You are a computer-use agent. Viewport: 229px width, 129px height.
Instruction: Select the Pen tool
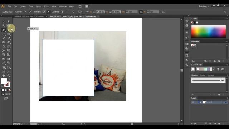point(4,30)
